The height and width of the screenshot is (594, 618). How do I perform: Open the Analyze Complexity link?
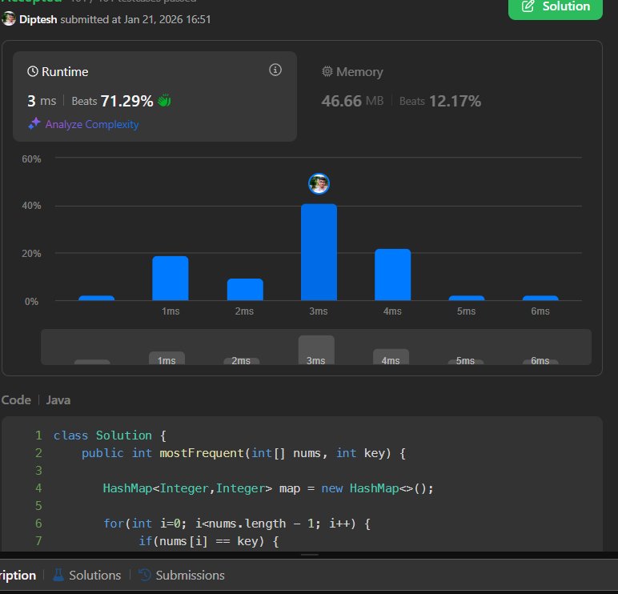point(92,125)
